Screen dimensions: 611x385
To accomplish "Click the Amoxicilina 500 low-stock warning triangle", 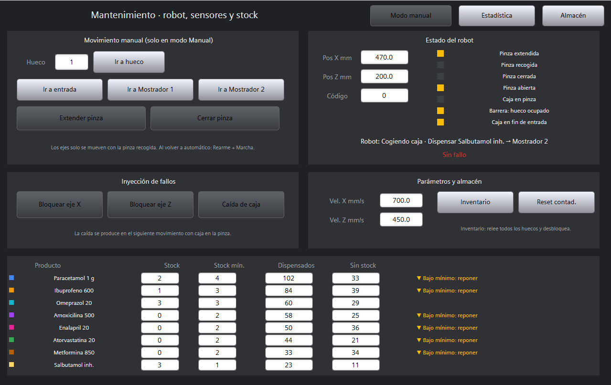I will pos(419,315).
